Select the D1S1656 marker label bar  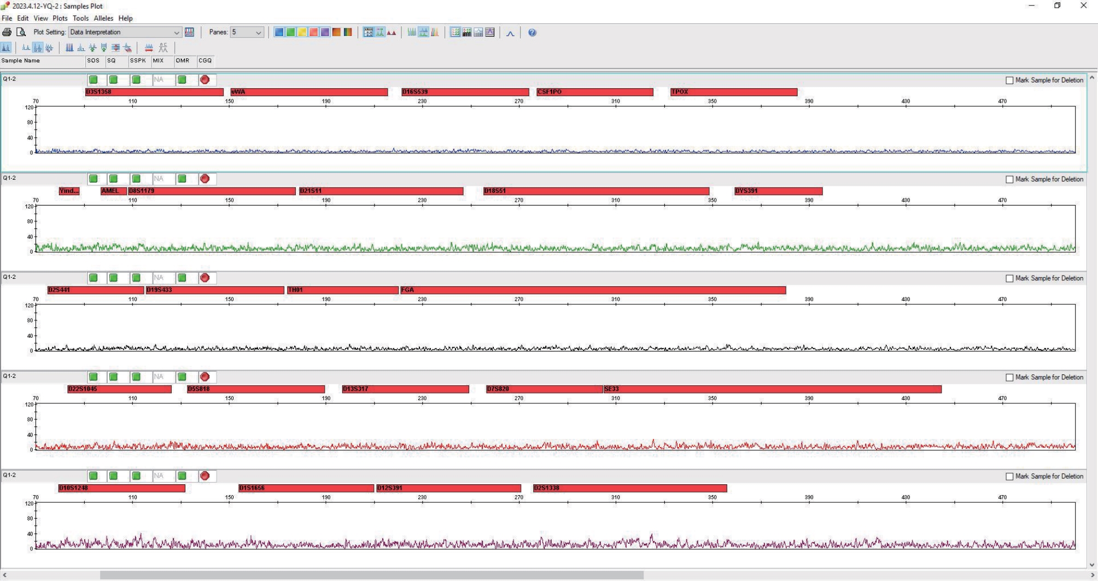(x=306, y=488)
